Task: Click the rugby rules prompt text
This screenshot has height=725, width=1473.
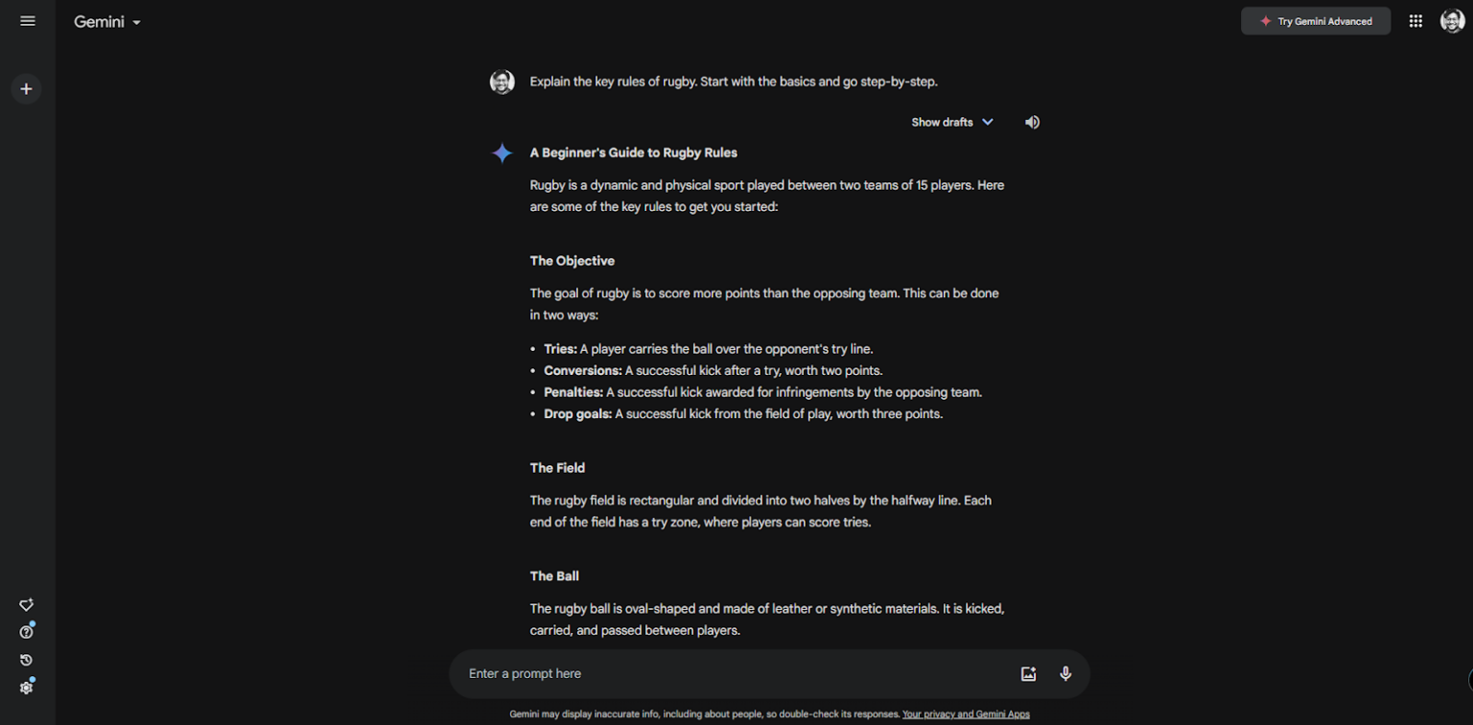Action: tap(734, 82)
